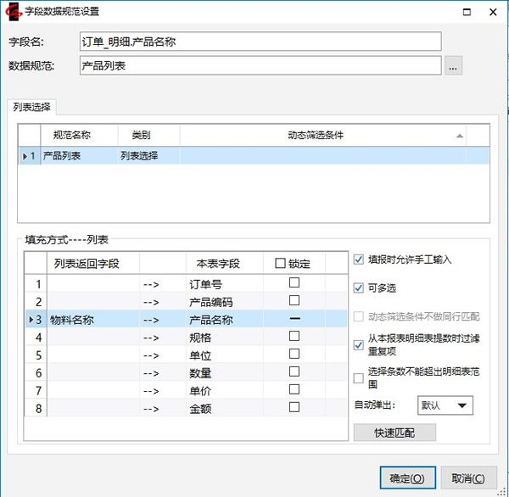This screenshot has height=497, width=509.
Task: Toggle 填报时允许手工输入 checkbox
Action: (359, 260)
